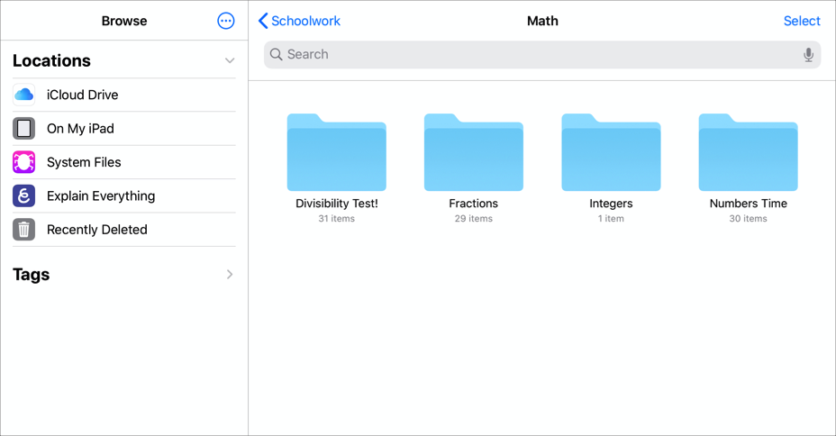Select Explain Everything location label
Viewport: 836px width, 436px height.
101,195
